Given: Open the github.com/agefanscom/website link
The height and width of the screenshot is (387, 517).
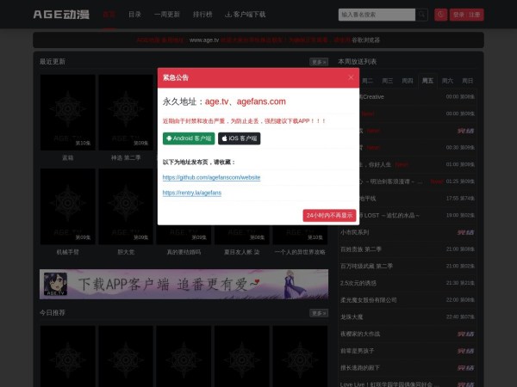Looking at the screenshot, I should [x=211, y=177].
